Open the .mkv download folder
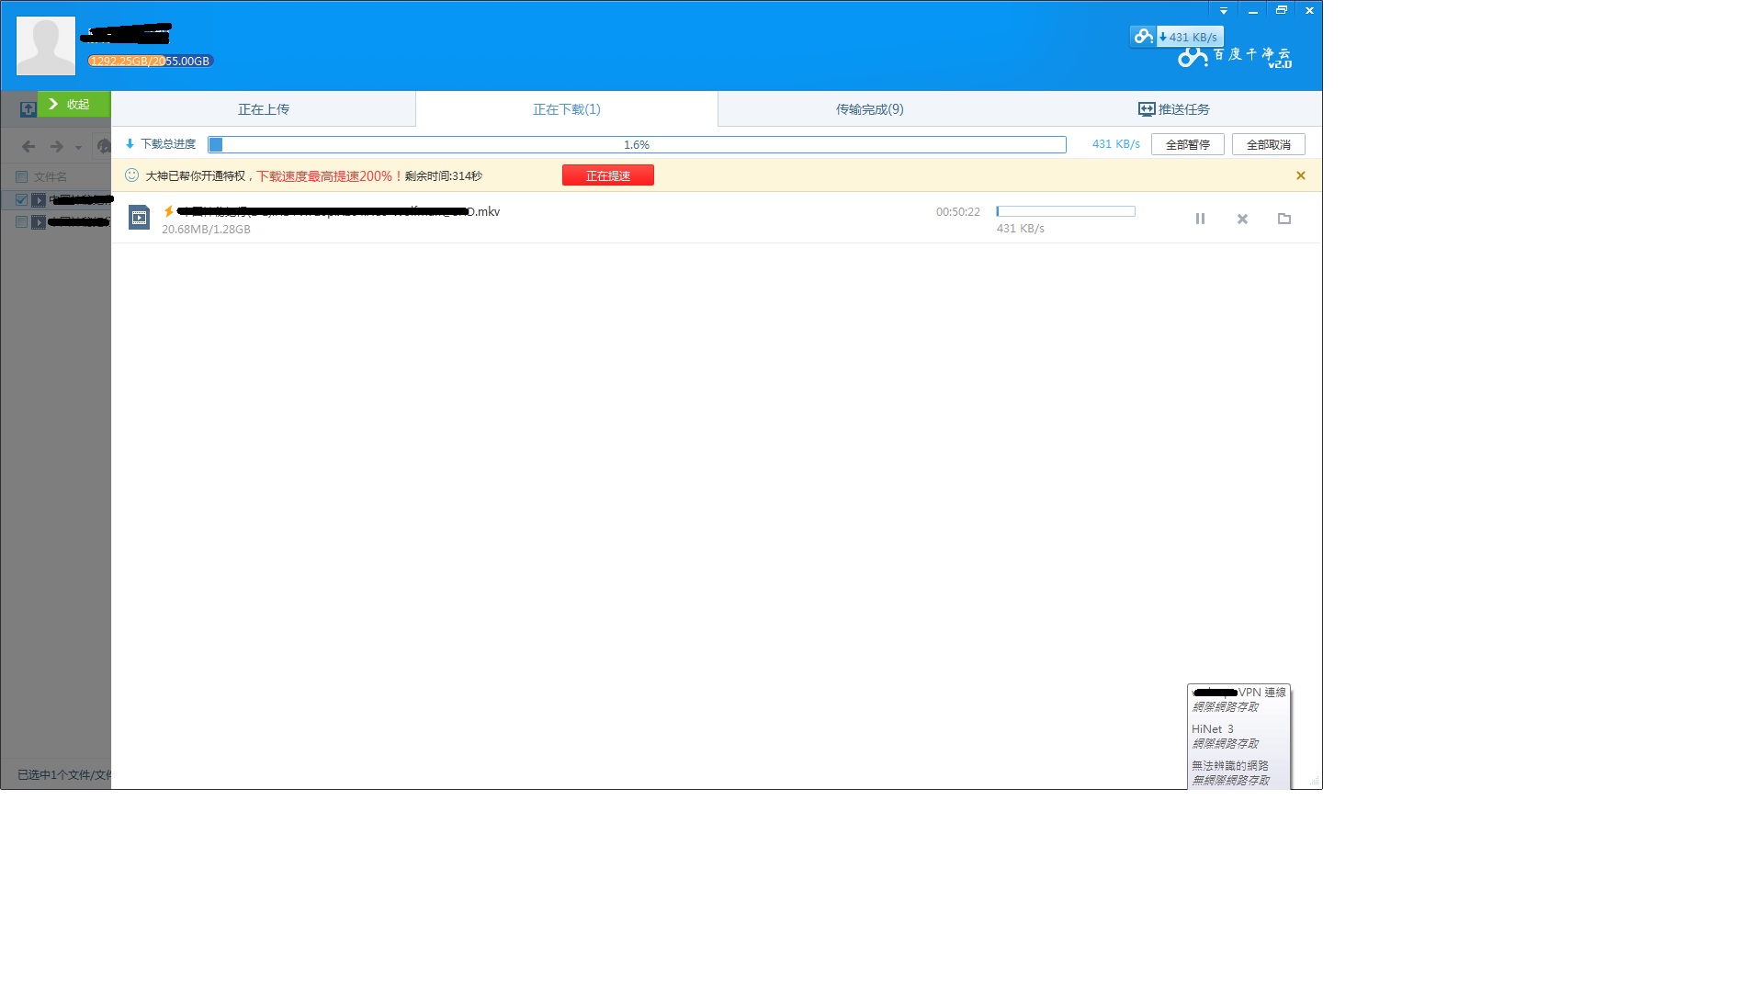 (x=1284, y=219)
